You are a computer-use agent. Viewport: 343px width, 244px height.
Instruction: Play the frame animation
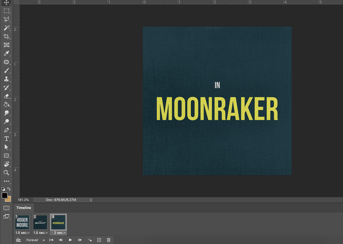pyautogui.click(x=70, y=240)
